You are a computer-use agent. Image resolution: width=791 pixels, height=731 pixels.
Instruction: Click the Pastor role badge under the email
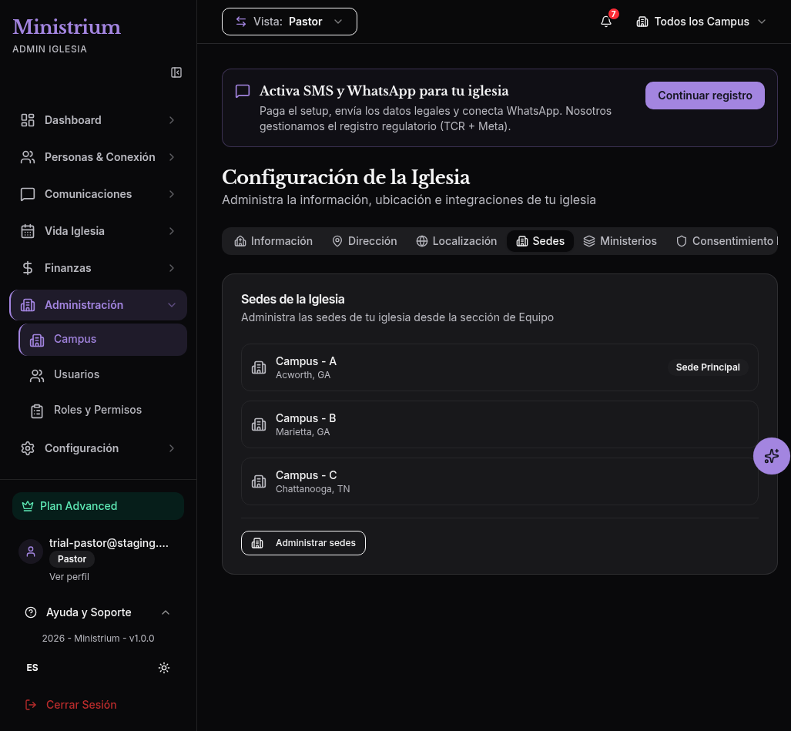coord(72,559)
